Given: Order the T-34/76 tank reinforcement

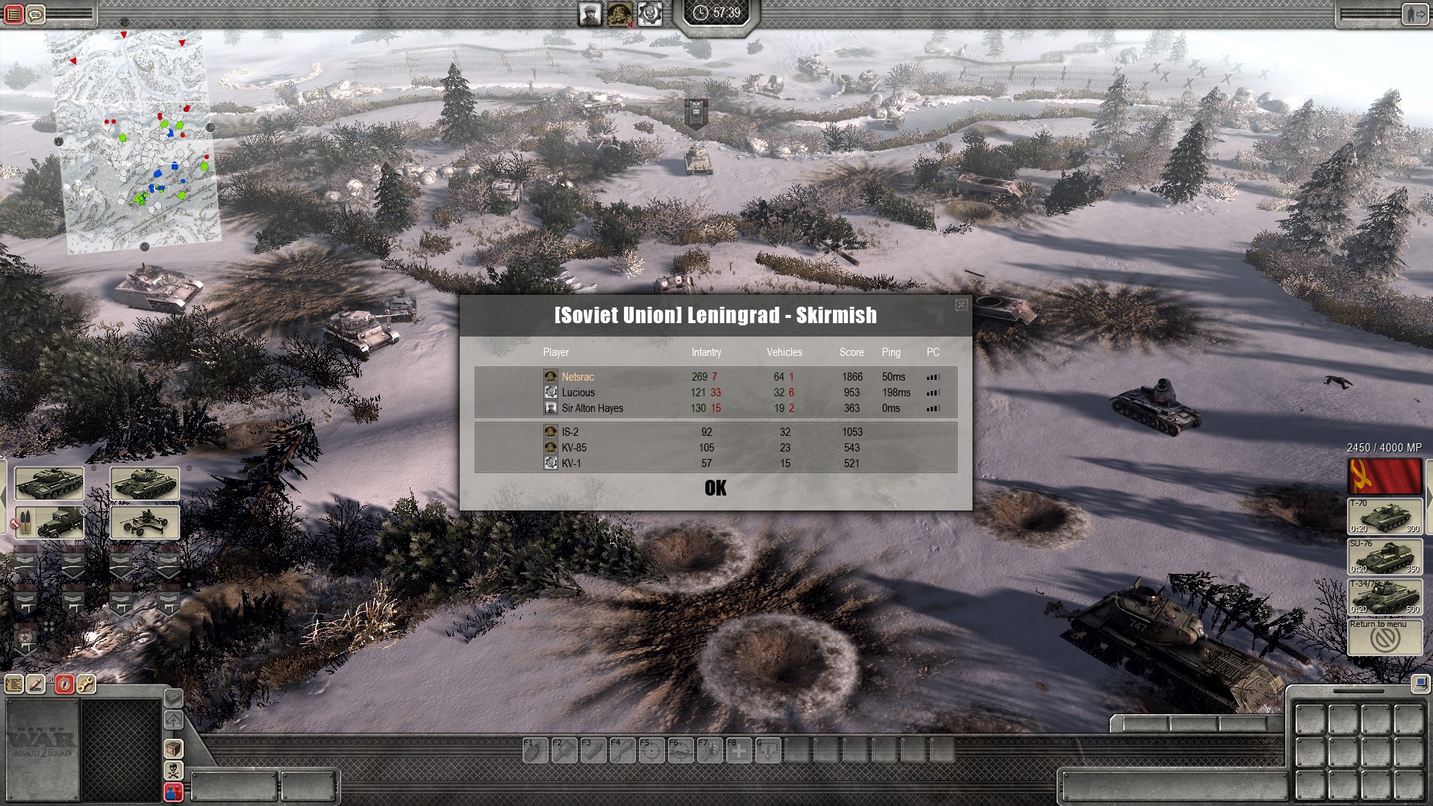Looking at the screenshot, I should 1384,597.
